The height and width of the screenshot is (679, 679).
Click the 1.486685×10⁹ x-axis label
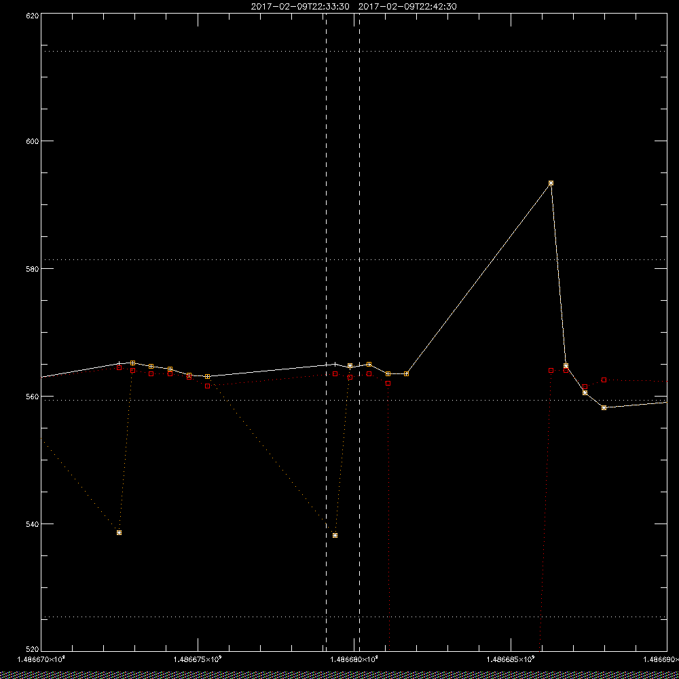511,659
